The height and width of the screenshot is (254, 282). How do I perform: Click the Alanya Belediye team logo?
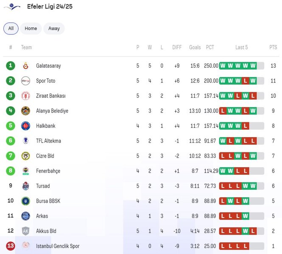point(25,111)
